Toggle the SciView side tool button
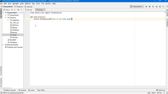 167,13
